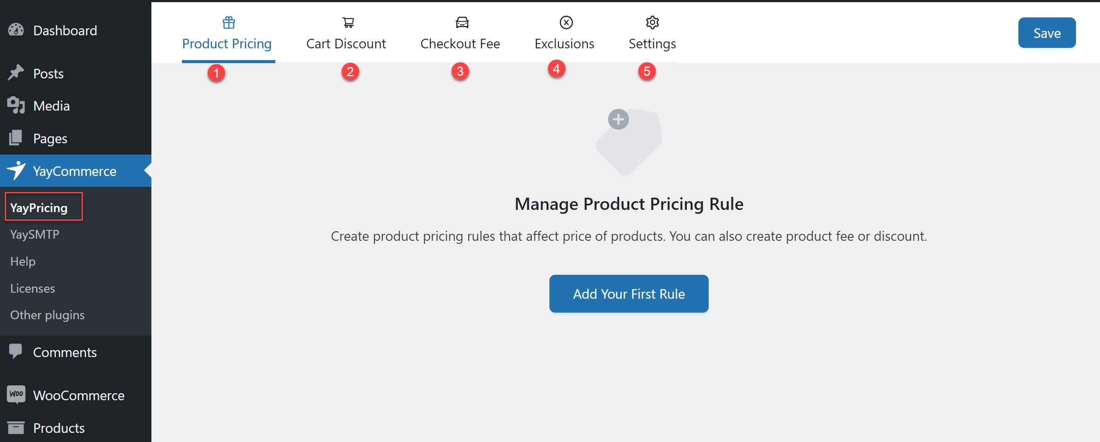Screen dimensions: 1100x442
Task: Go to the Exclusions tab
Action: 564,44
